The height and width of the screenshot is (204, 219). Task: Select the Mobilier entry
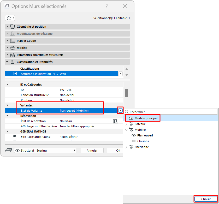click(140, 130)
